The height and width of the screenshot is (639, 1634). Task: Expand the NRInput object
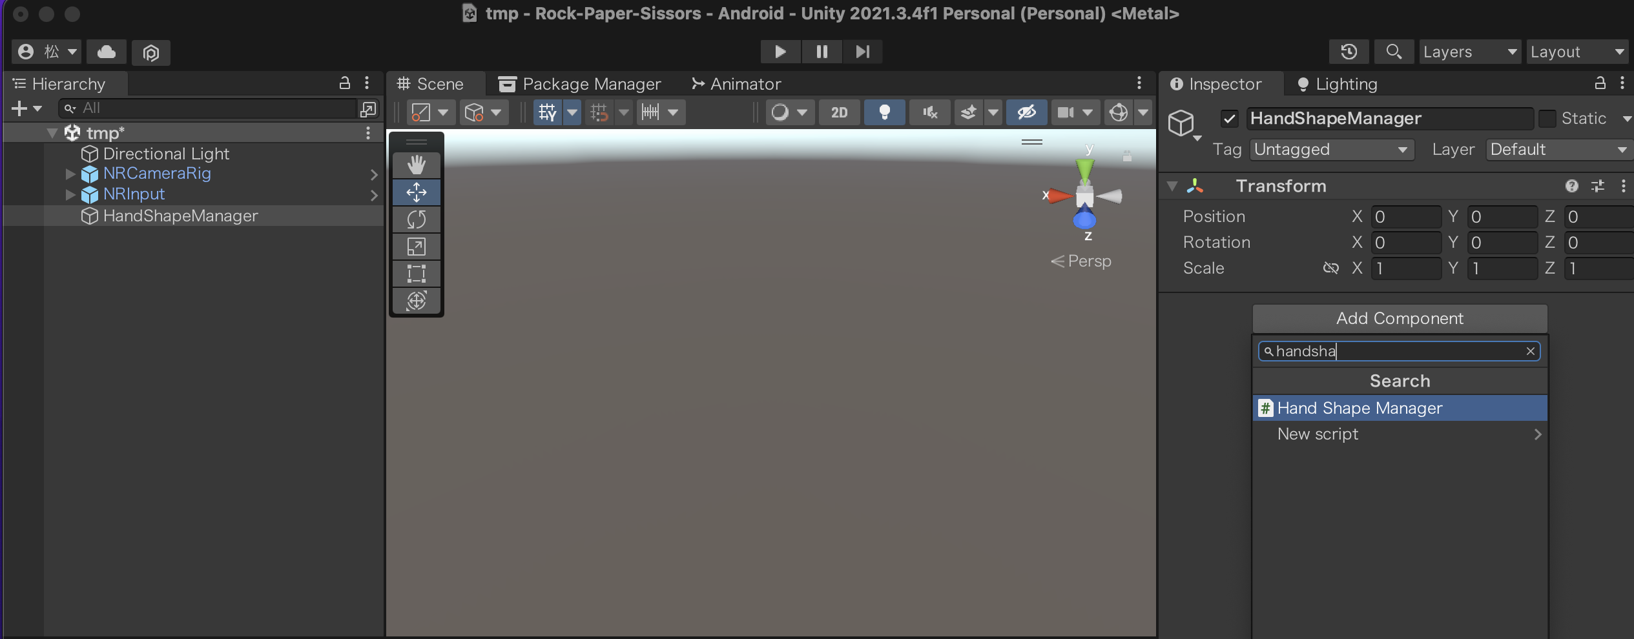click(70, 194)
